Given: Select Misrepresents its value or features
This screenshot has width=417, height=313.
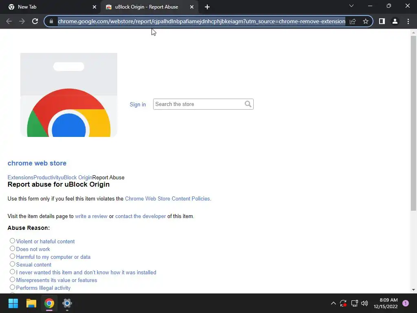Looking at the screenshot, I should click(12, 279).
